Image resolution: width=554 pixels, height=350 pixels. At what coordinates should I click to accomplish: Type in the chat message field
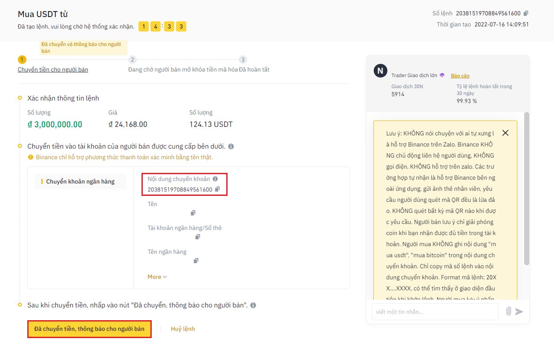(x=435, y=312)
